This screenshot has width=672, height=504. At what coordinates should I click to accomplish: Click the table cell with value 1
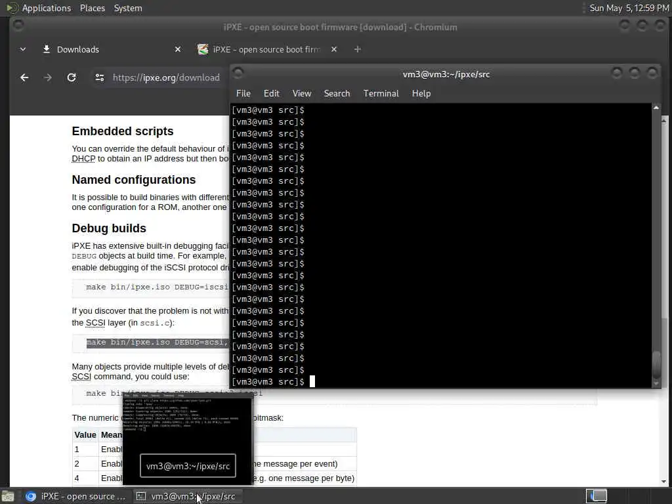85,449
